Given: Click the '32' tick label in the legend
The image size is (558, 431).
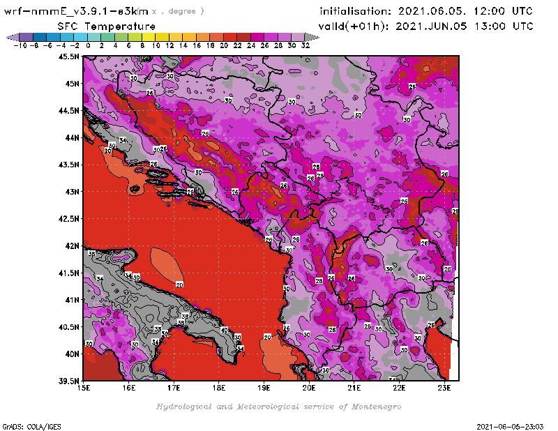Looking at the screenshot, I should [306, 45].
